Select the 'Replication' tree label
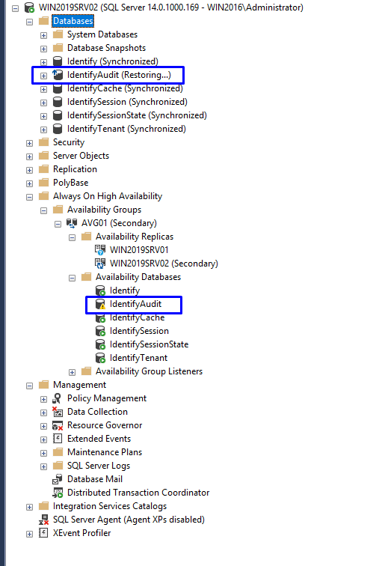The image size is (376, 566). click(75, 169)
